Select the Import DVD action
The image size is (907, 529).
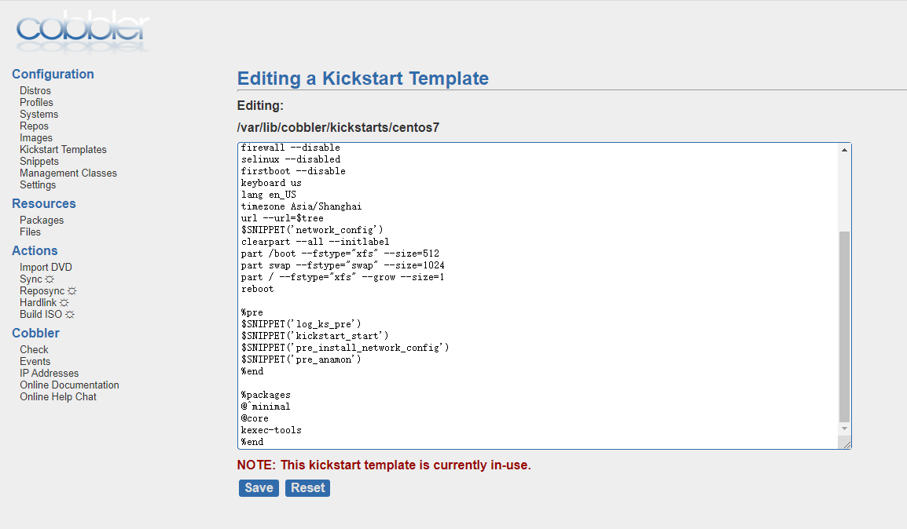(46, 268)
